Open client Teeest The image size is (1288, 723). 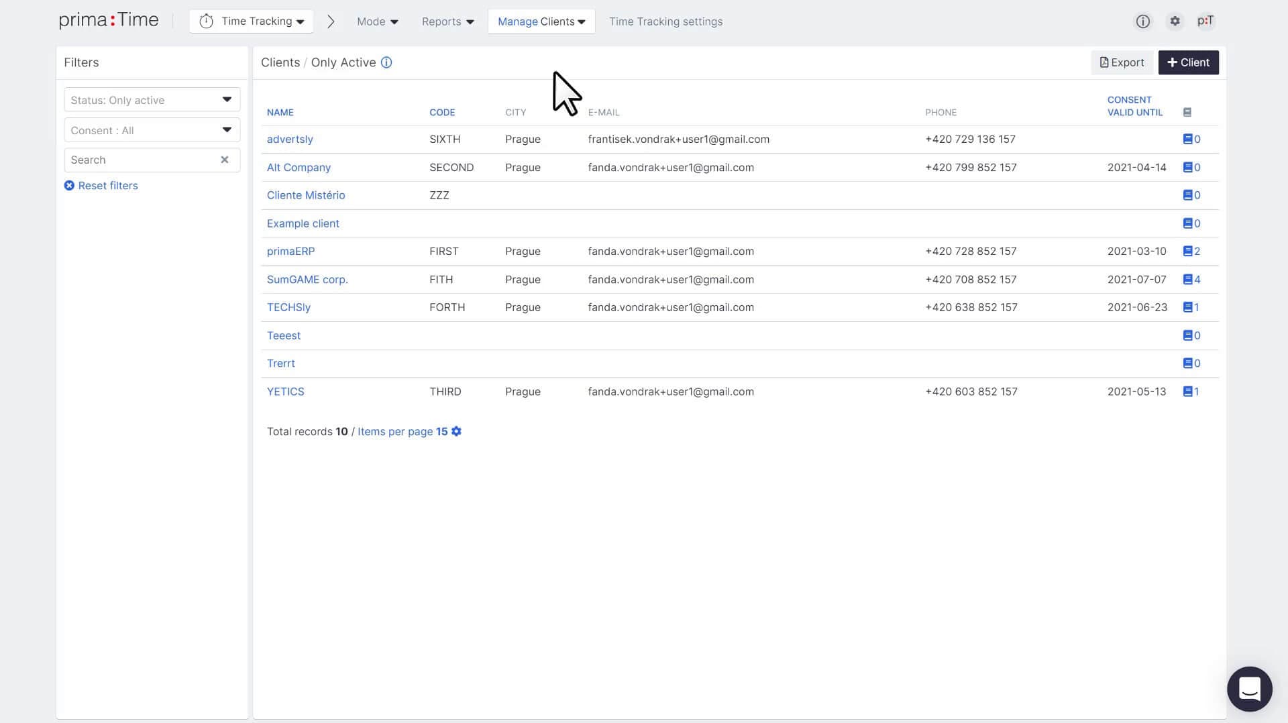(284, 335)
